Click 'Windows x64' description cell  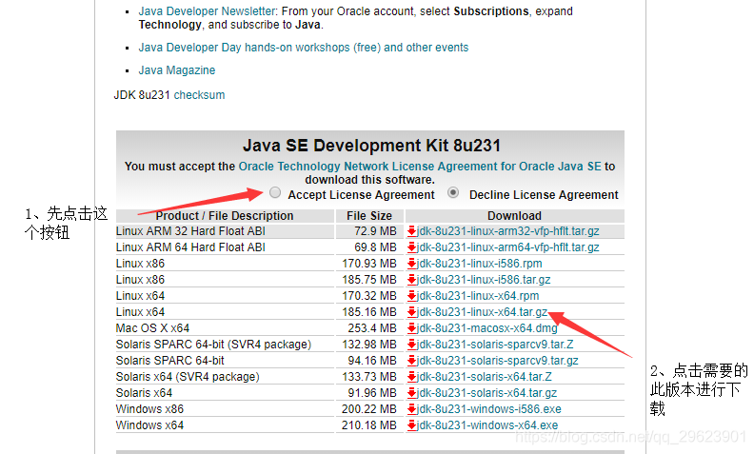pos(225,425)
